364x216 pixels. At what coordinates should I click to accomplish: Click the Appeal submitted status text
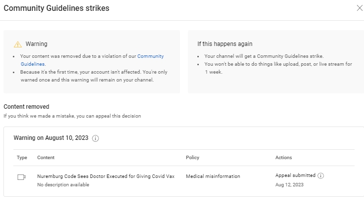pos(295,175)
